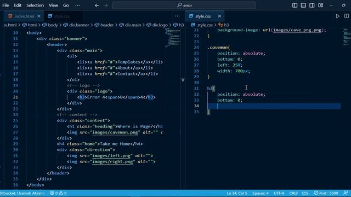The height and width of the screenshot is (197, 351).
Task: Click line number 21 in index.html
Action: click(x=15, y=97)
